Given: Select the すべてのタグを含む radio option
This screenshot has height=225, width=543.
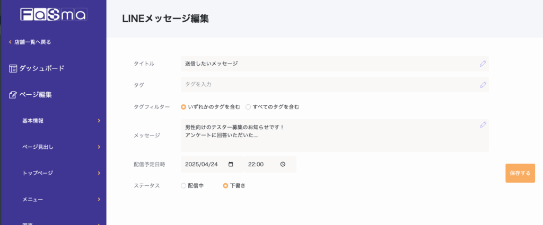Looking at the screenshot, I should 248,107.
